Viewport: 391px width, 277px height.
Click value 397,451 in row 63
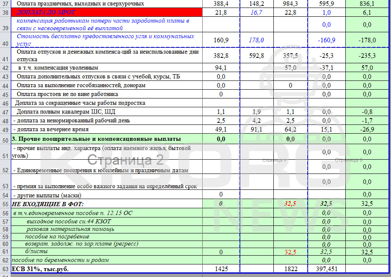click(327, 269)
